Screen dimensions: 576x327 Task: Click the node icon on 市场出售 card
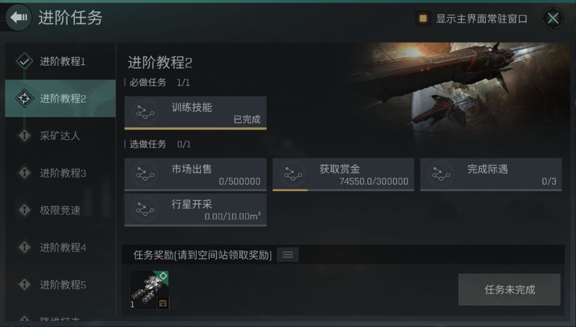tap(145, 174)
